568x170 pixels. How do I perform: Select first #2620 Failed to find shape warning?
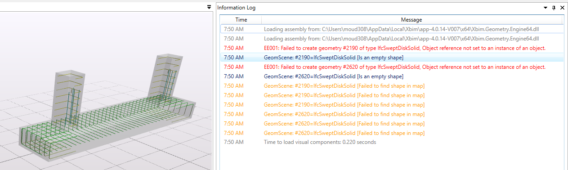click(x=392, y=114)
